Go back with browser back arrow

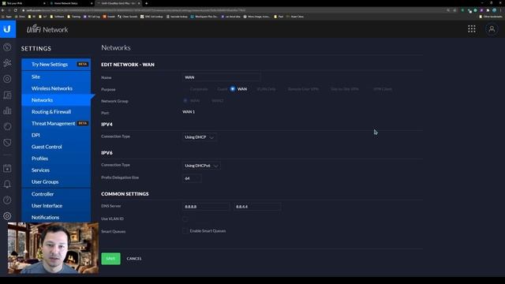click(x=3, y=10)
